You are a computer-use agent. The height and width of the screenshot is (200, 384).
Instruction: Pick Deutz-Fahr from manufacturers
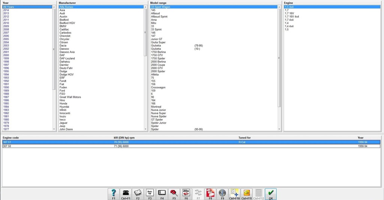tap(66, 68)
